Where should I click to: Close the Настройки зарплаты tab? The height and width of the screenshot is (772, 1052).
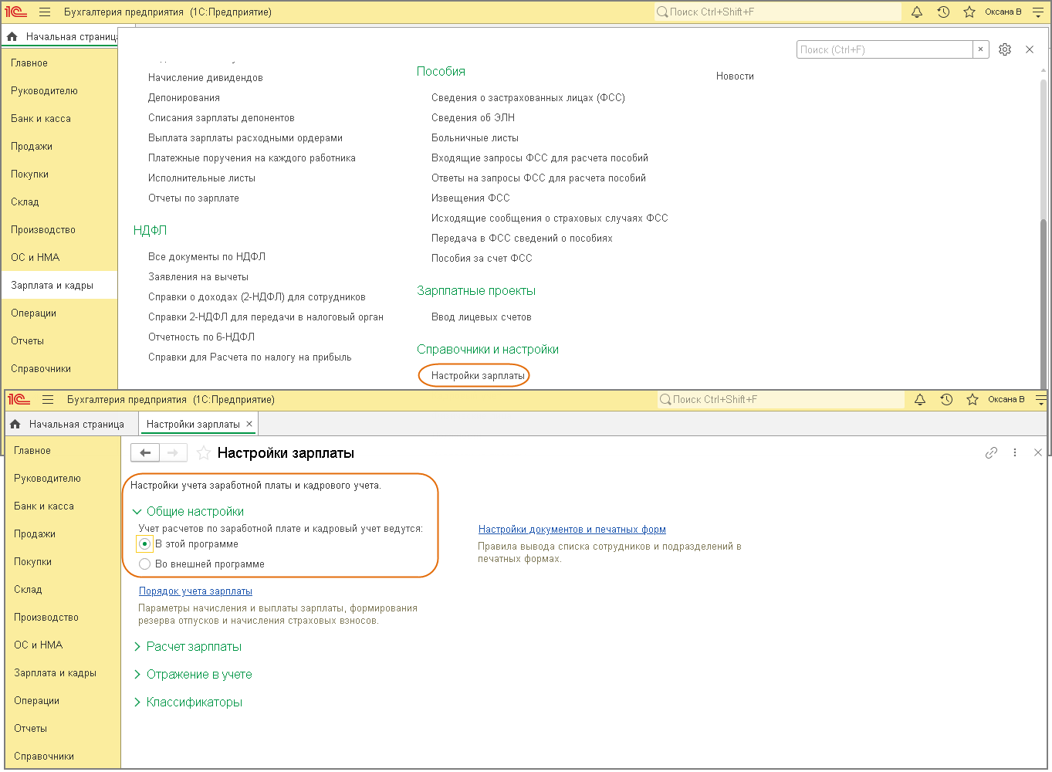(249, 424)
